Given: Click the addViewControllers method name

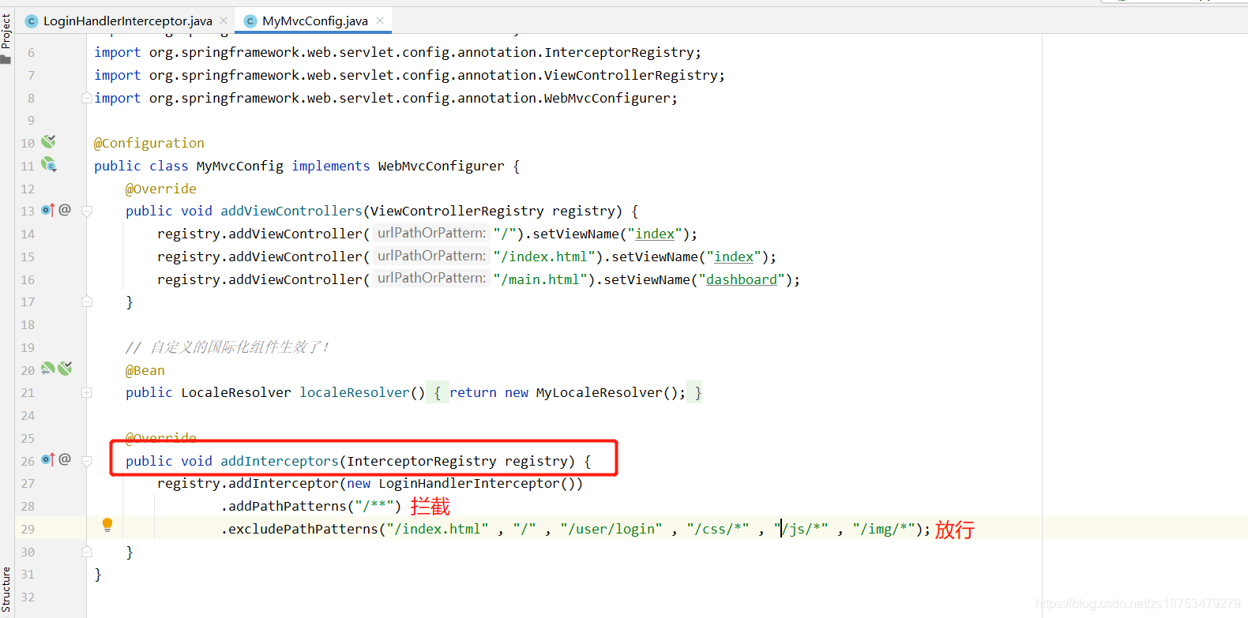Looking at the screenshot, I should coord(291,211).
